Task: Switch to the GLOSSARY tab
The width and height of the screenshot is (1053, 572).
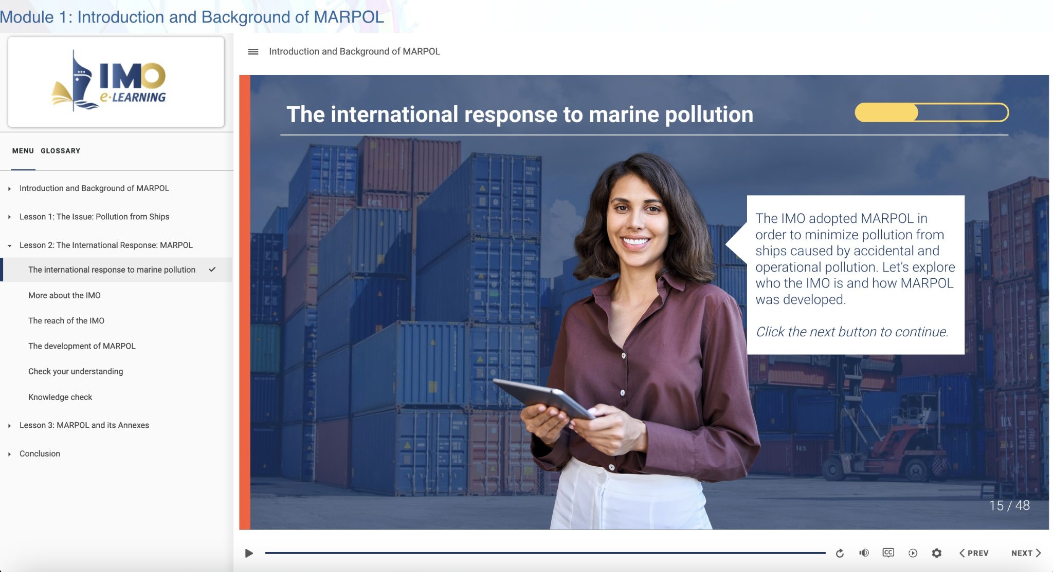Action: click(x=60, y=150)
